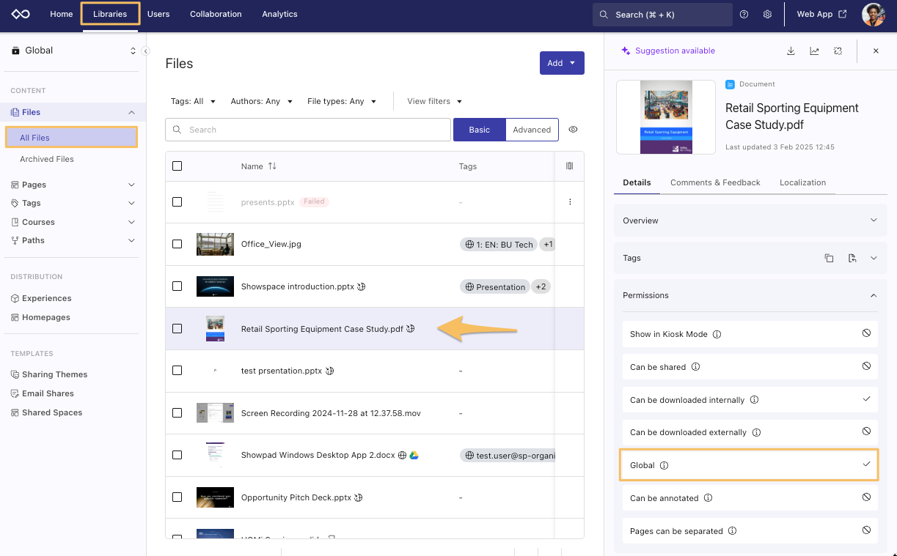897x556 pixels.
Task: Click the download icon in details panel
Action: pyautogui.click(x=791, y=51)
